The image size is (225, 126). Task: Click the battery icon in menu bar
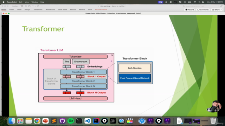tap(189, 2)
